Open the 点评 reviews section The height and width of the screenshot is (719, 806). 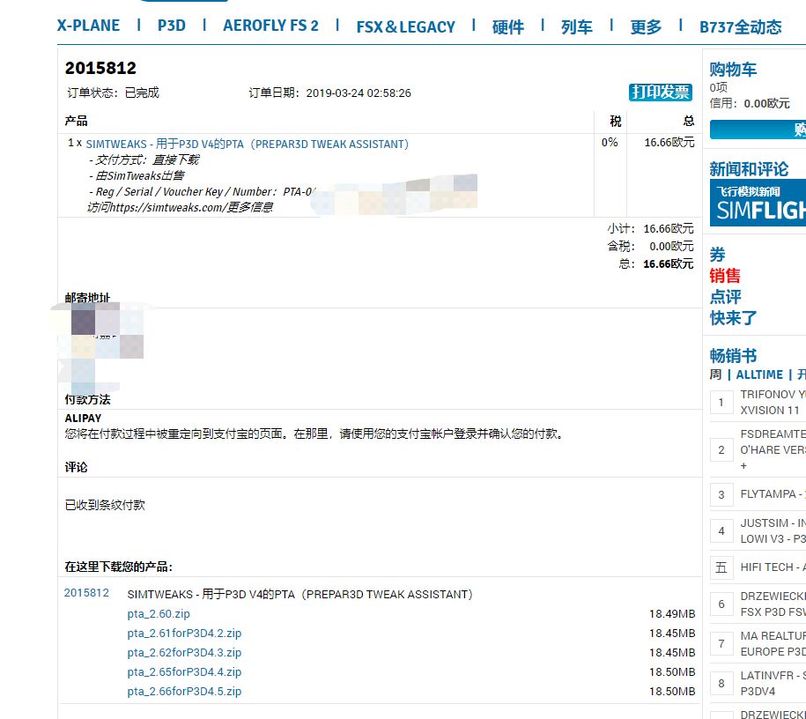click(726, 297)
